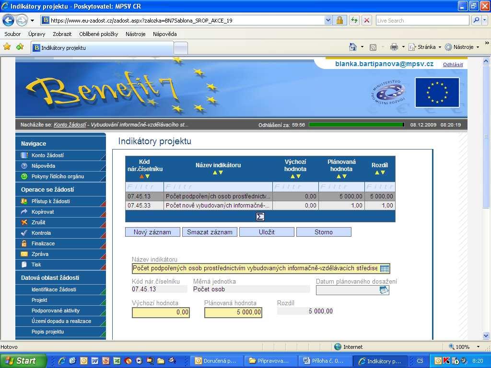Open the Nástroje toolbar dropdown

(x=462, y=47)
